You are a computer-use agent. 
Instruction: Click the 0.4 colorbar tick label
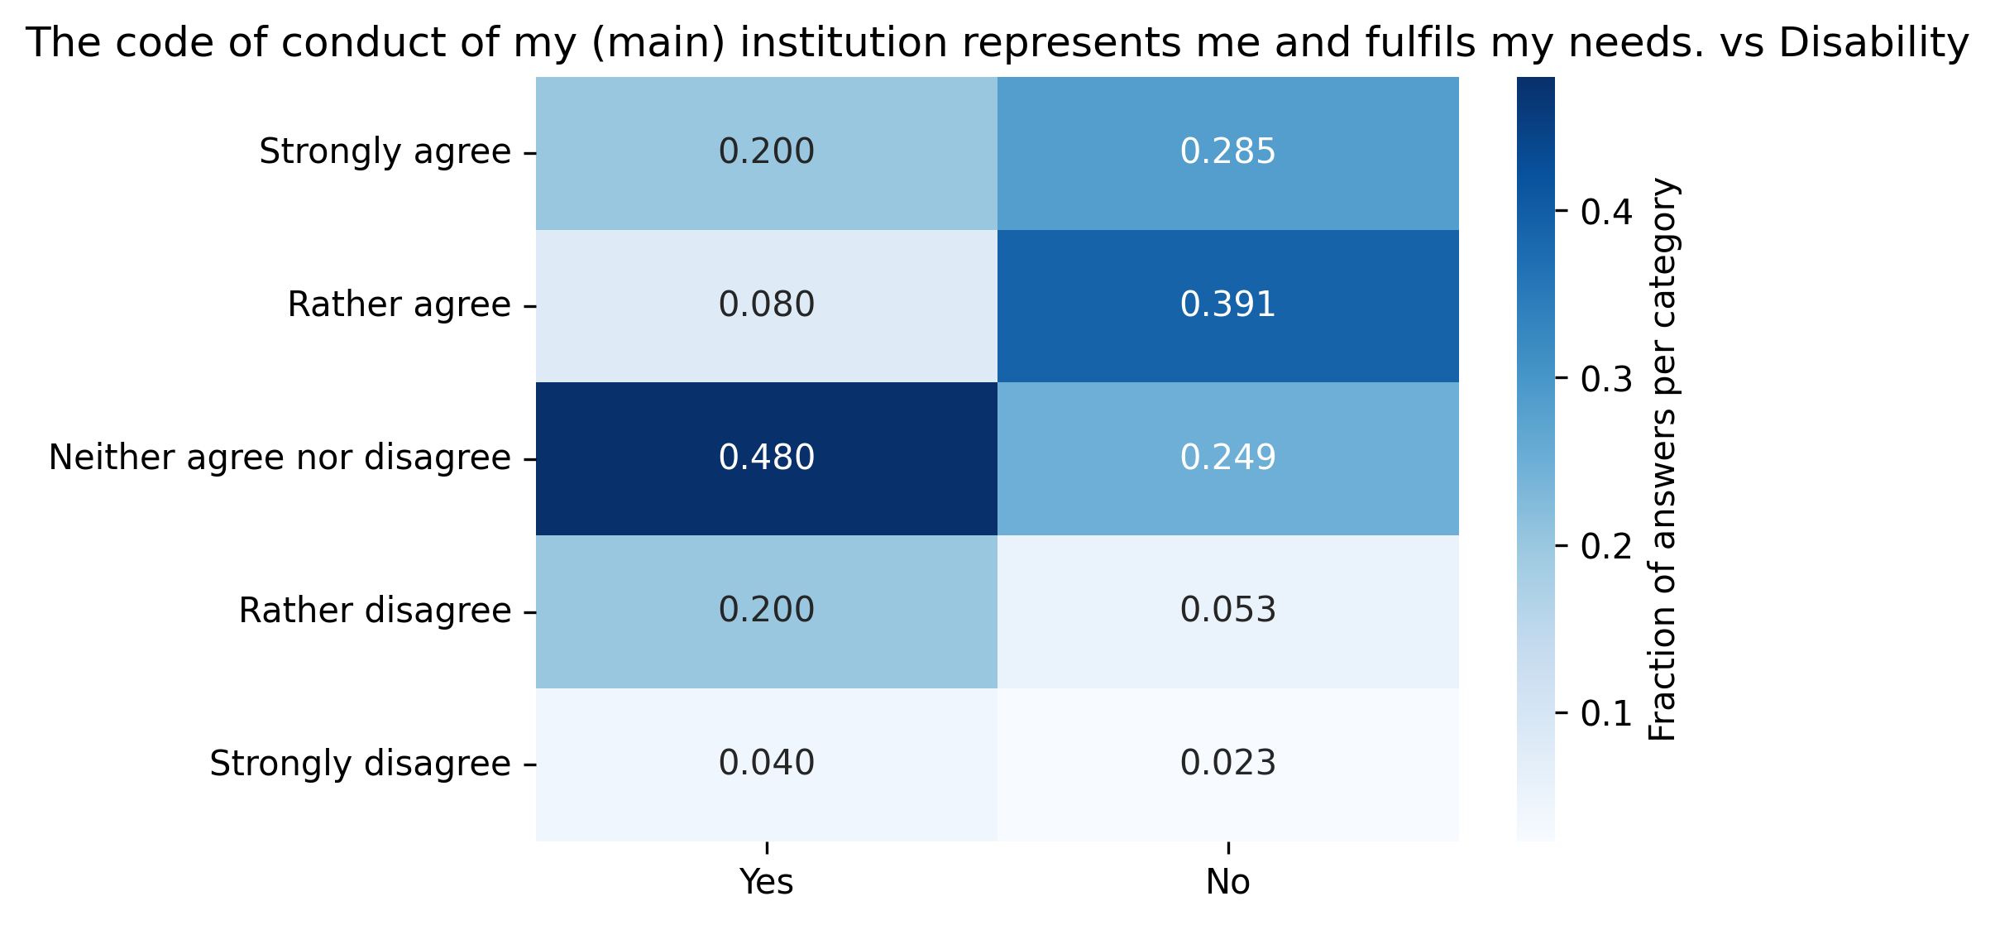click(x=1606, y=213)
